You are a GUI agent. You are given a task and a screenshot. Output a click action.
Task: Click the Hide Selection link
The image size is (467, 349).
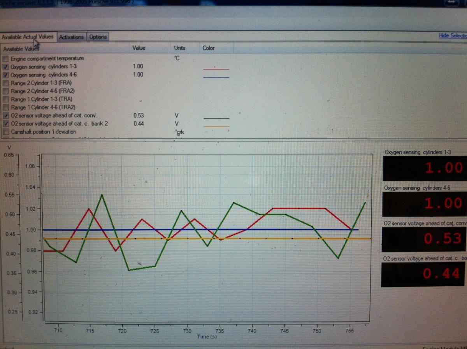coord(452,35)
